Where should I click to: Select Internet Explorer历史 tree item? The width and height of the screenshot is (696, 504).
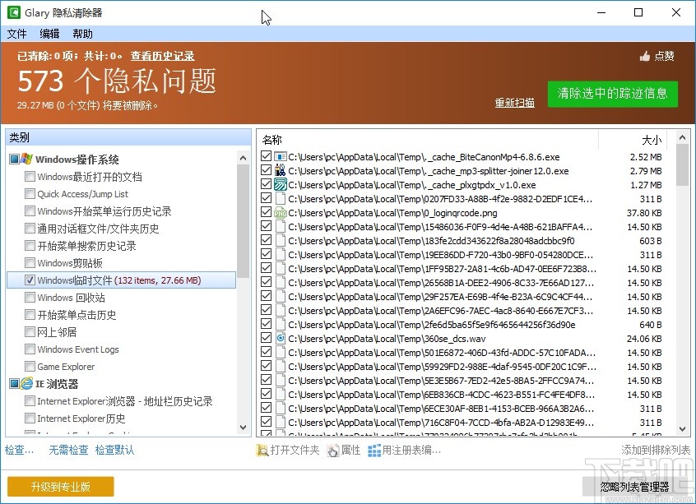[x=81, y=418]
